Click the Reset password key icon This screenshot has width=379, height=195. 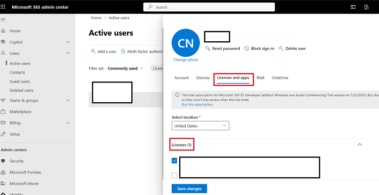208,48
